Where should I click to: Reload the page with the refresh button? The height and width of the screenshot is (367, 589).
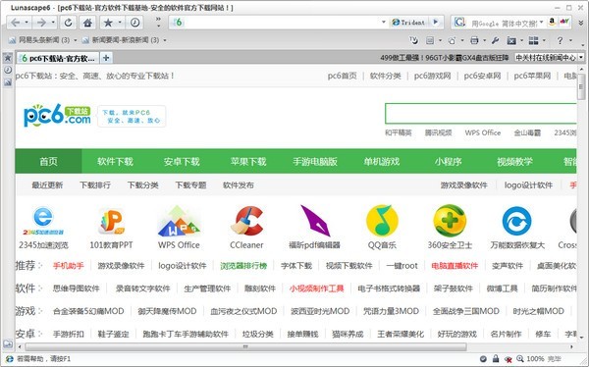coord(68,23)
